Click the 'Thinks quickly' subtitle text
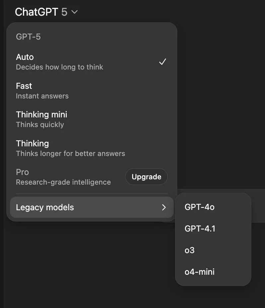 coord(40,125)
